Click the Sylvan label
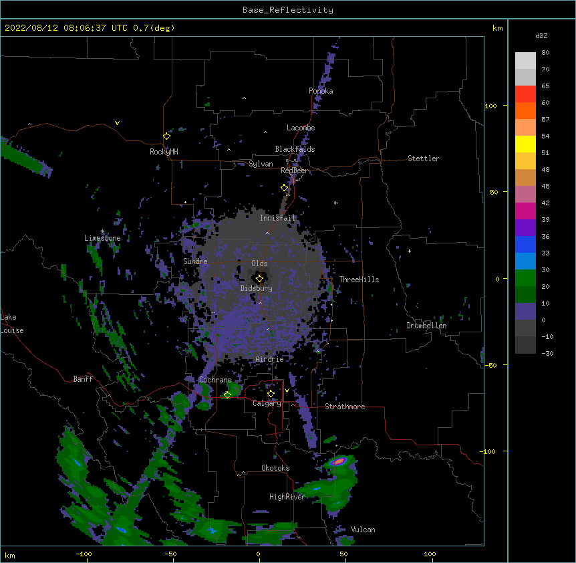 (x=261, y=164)
